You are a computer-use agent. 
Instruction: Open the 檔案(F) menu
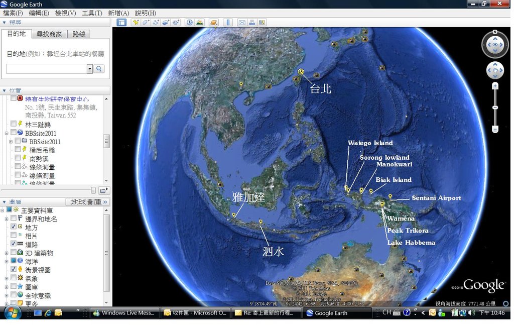point(13,13)
